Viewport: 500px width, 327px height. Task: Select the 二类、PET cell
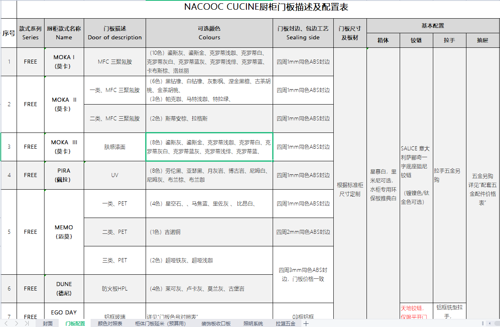pos(115,232)
